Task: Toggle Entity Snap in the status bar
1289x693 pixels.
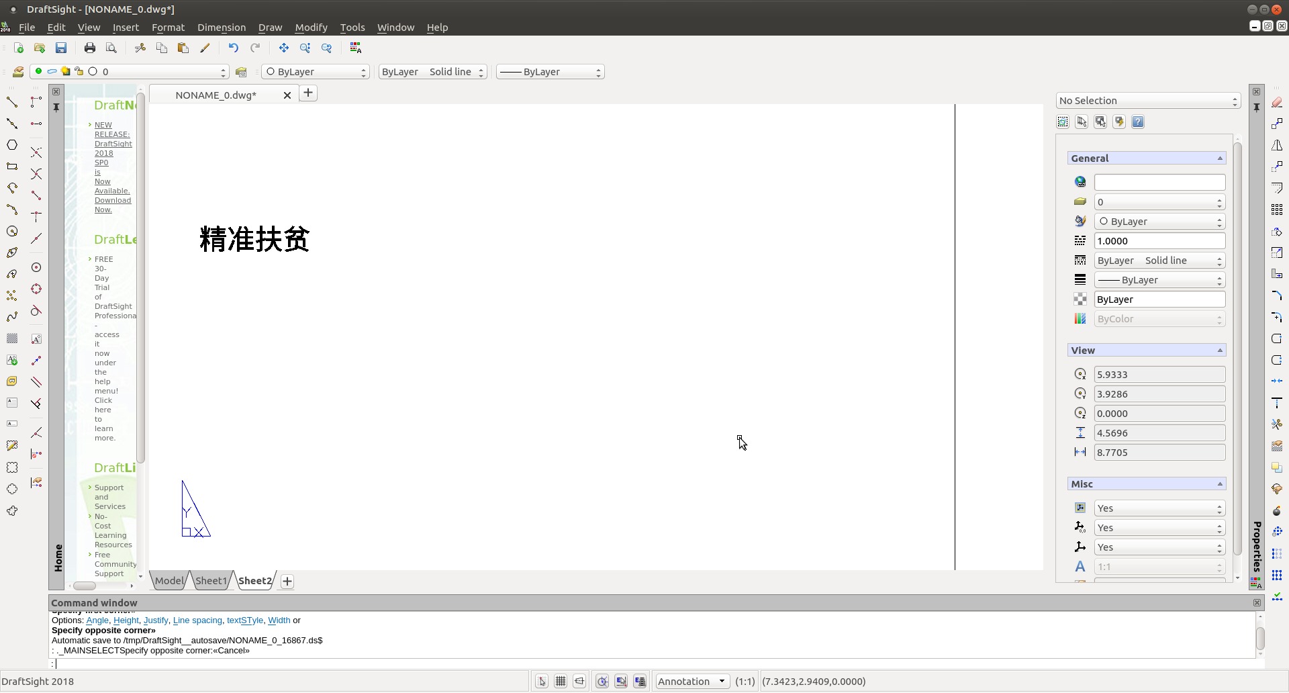Action: (621, 682)
